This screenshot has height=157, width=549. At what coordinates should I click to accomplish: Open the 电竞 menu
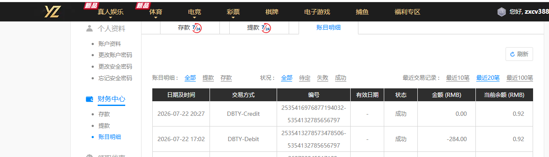click(194, 12)
